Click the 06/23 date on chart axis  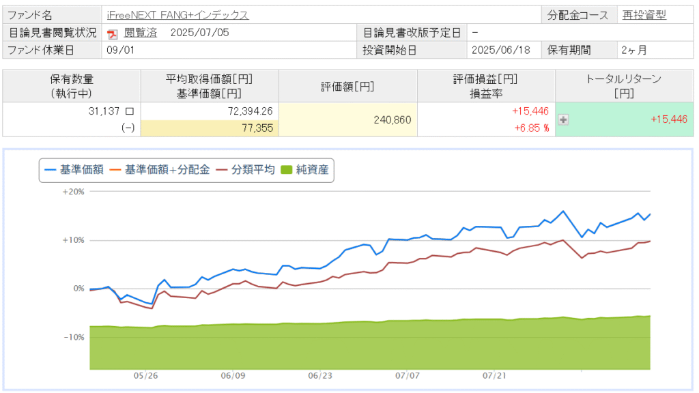pyautogui.click(x=320, y=376)
